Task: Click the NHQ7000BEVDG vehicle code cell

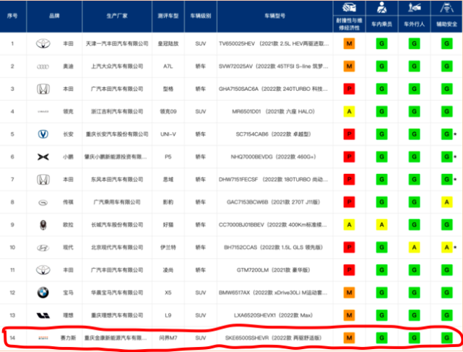Action: tap(274, 157)
